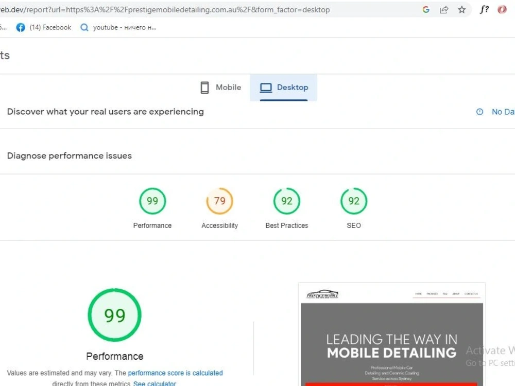Image resolution: width=515 pixels, height=386 pixels.
Task: Switch to the Mobile report tab
Action: click(x=221, y=87)
